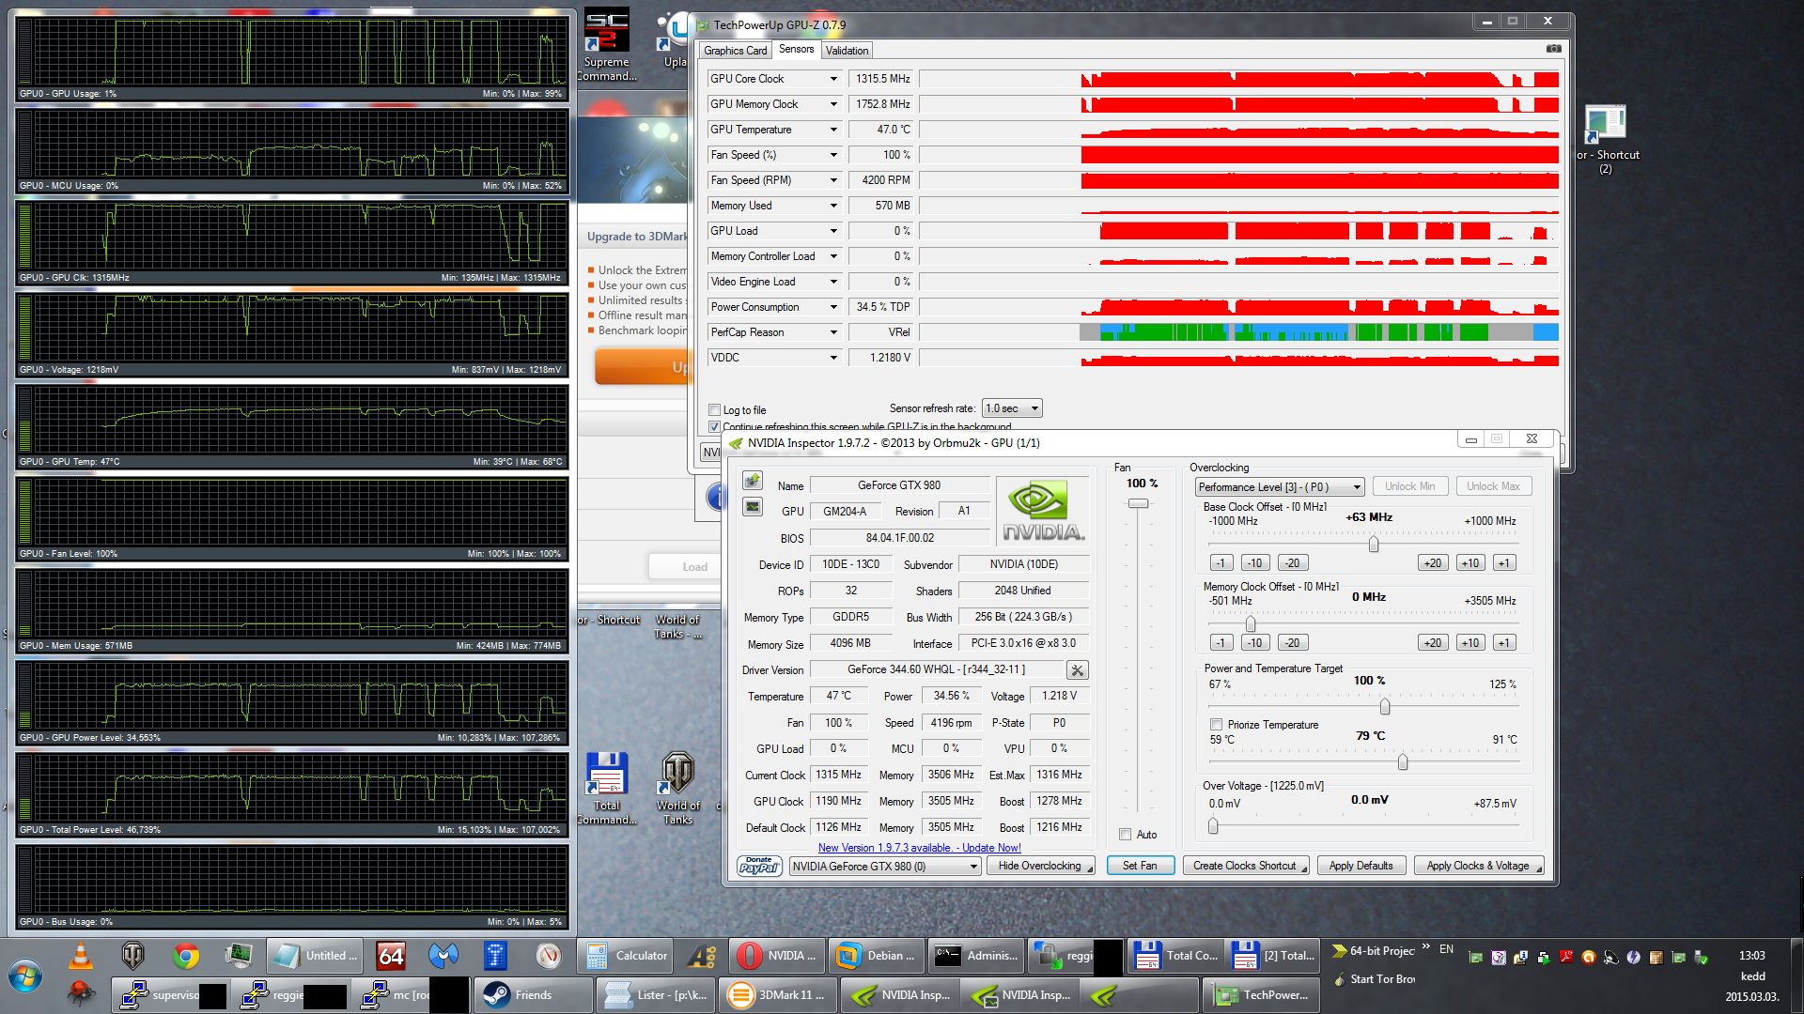The image size is (1804, 1014).
Task: Click Apply Clocks & Voltage button
Action: click(x=1478, y=866)
